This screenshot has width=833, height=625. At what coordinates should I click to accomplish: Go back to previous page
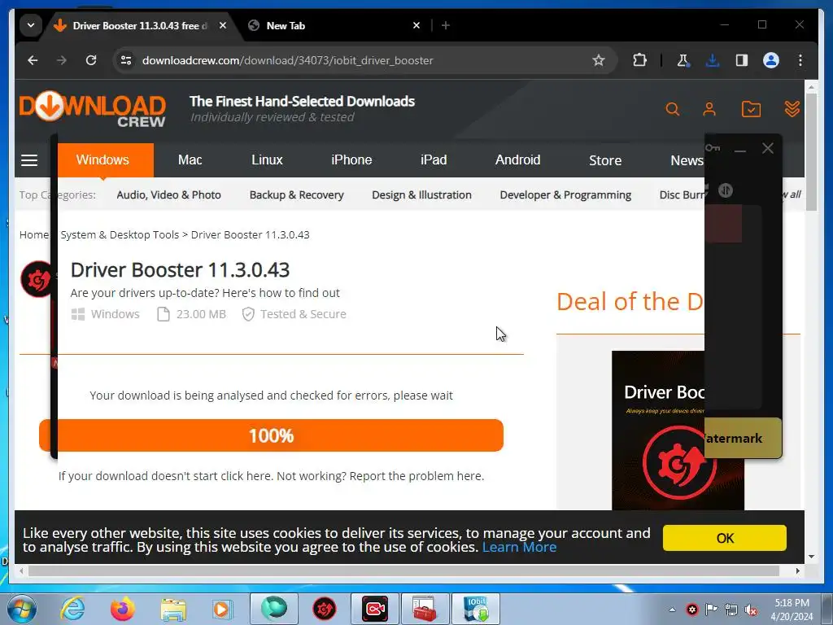click(x=33, y=60)
